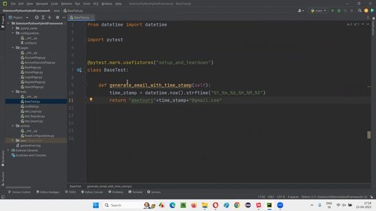
Task: Click the yellow lightbulb intention icon
Action: click(91, 100)
